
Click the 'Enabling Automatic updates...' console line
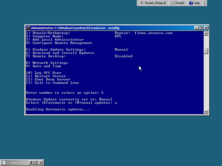coord(58,109)
